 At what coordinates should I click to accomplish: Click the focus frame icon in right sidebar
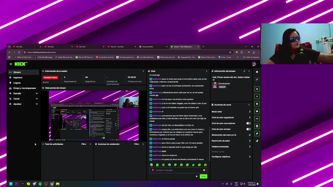click(x=257, y=89)
